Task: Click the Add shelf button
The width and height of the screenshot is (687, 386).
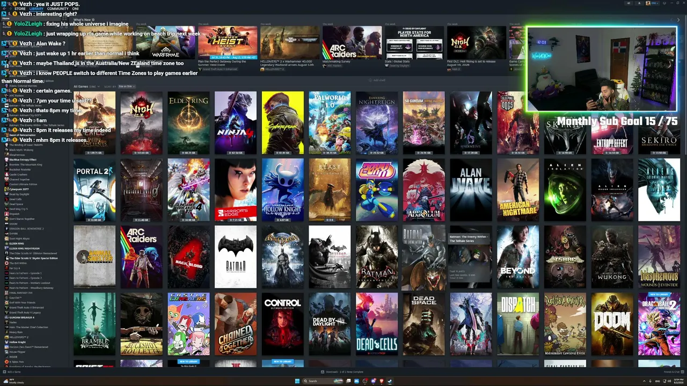Action: pos(378,80)
